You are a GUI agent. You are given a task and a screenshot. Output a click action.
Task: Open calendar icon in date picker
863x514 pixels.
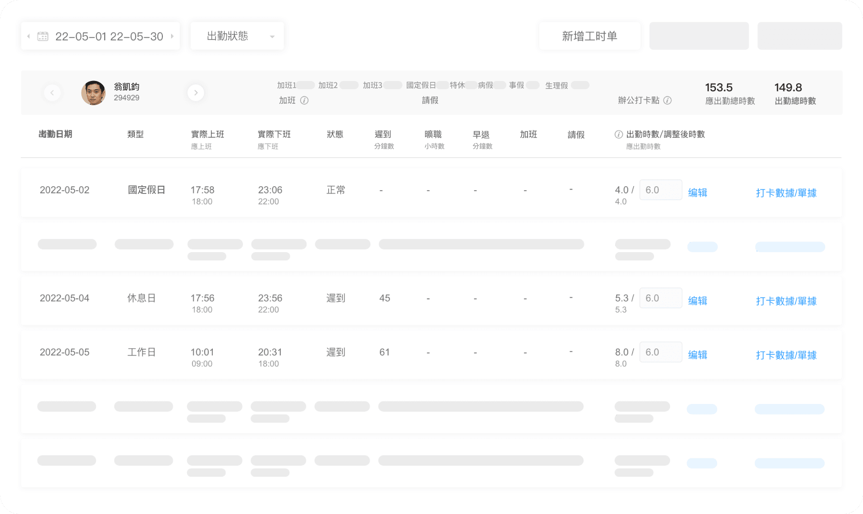43,36
